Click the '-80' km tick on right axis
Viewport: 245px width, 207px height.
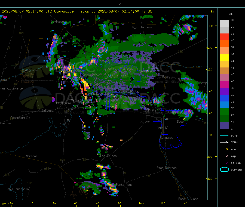(210, 26)
